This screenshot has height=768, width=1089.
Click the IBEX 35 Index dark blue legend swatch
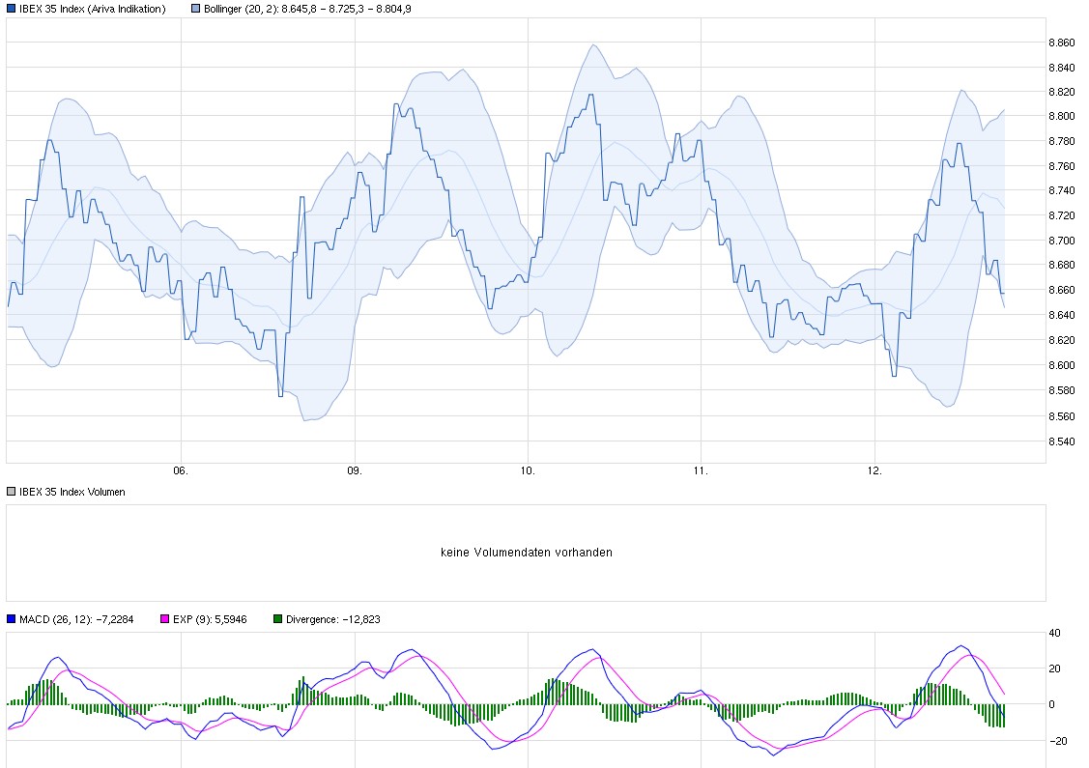[x=12, y=9]
